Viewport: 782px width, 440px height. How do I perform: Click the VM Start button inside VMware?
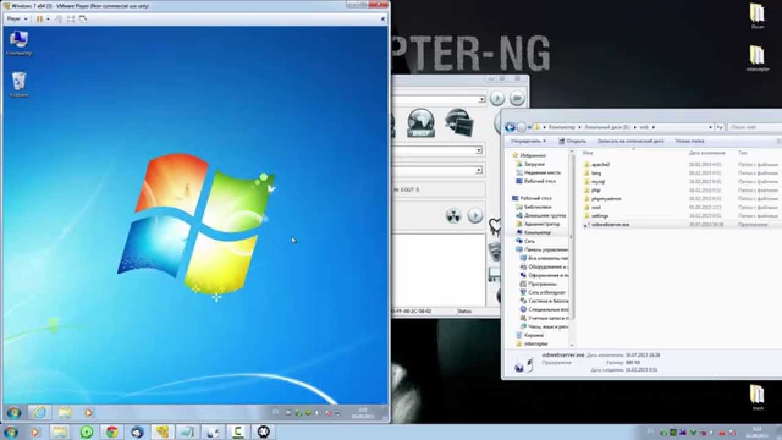click(13, 413)
